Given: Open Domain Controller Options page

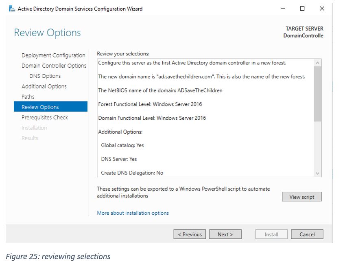Looking at the screenshot, I should click(x=54, y=66).
